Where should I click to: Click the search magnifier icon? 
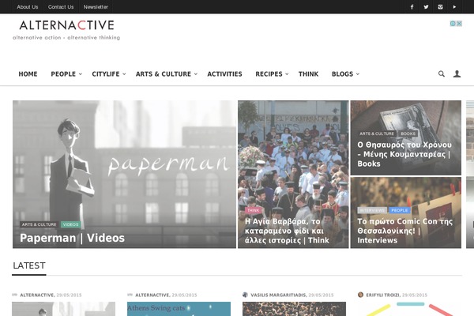click(x=442, y=73)
